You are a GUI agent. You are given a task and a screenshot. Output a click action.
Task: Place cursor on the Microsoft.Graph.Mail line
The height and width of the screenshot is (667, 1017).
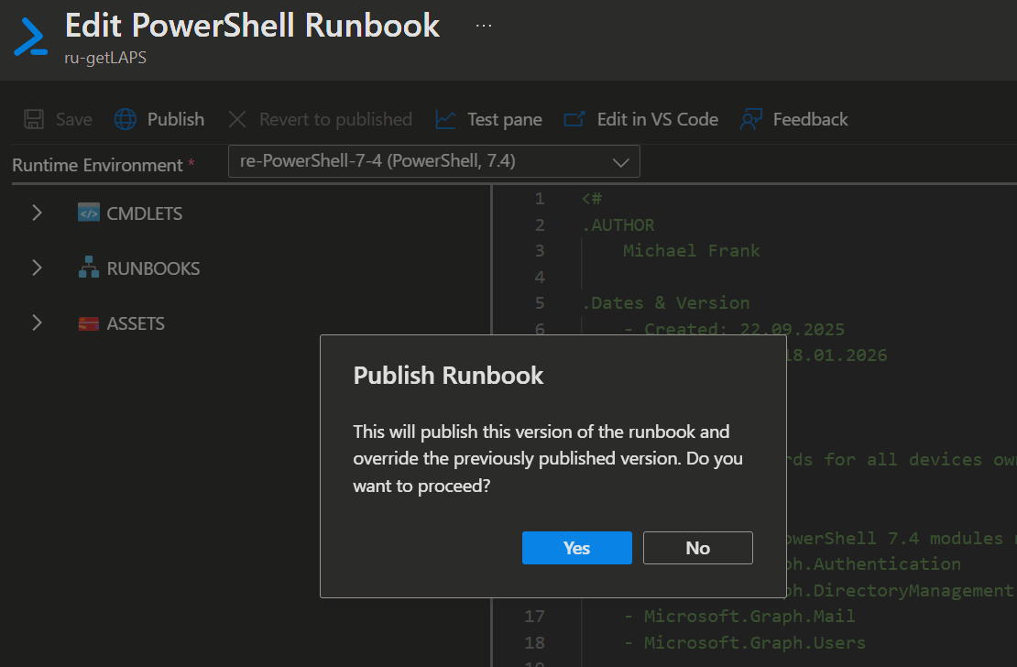749,616
